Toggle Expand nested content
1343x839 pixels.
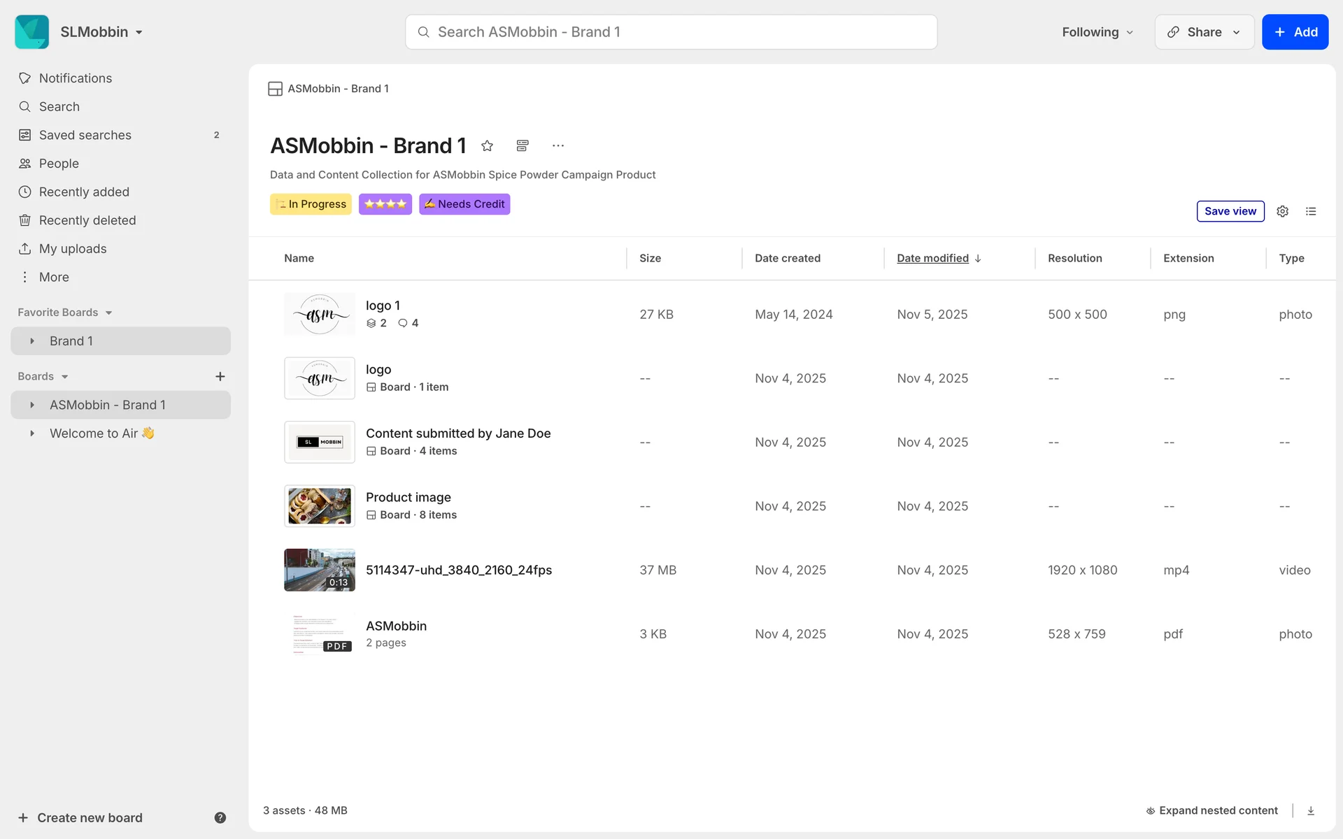(1211, 810)
